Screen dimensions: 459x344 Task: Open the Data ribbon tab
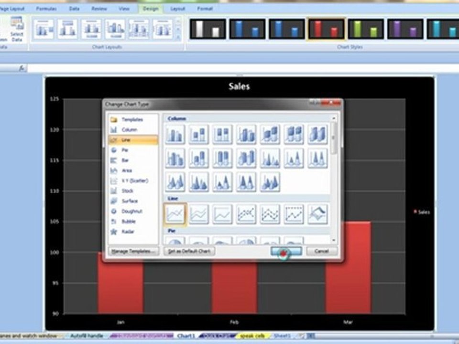pos(74,9)
